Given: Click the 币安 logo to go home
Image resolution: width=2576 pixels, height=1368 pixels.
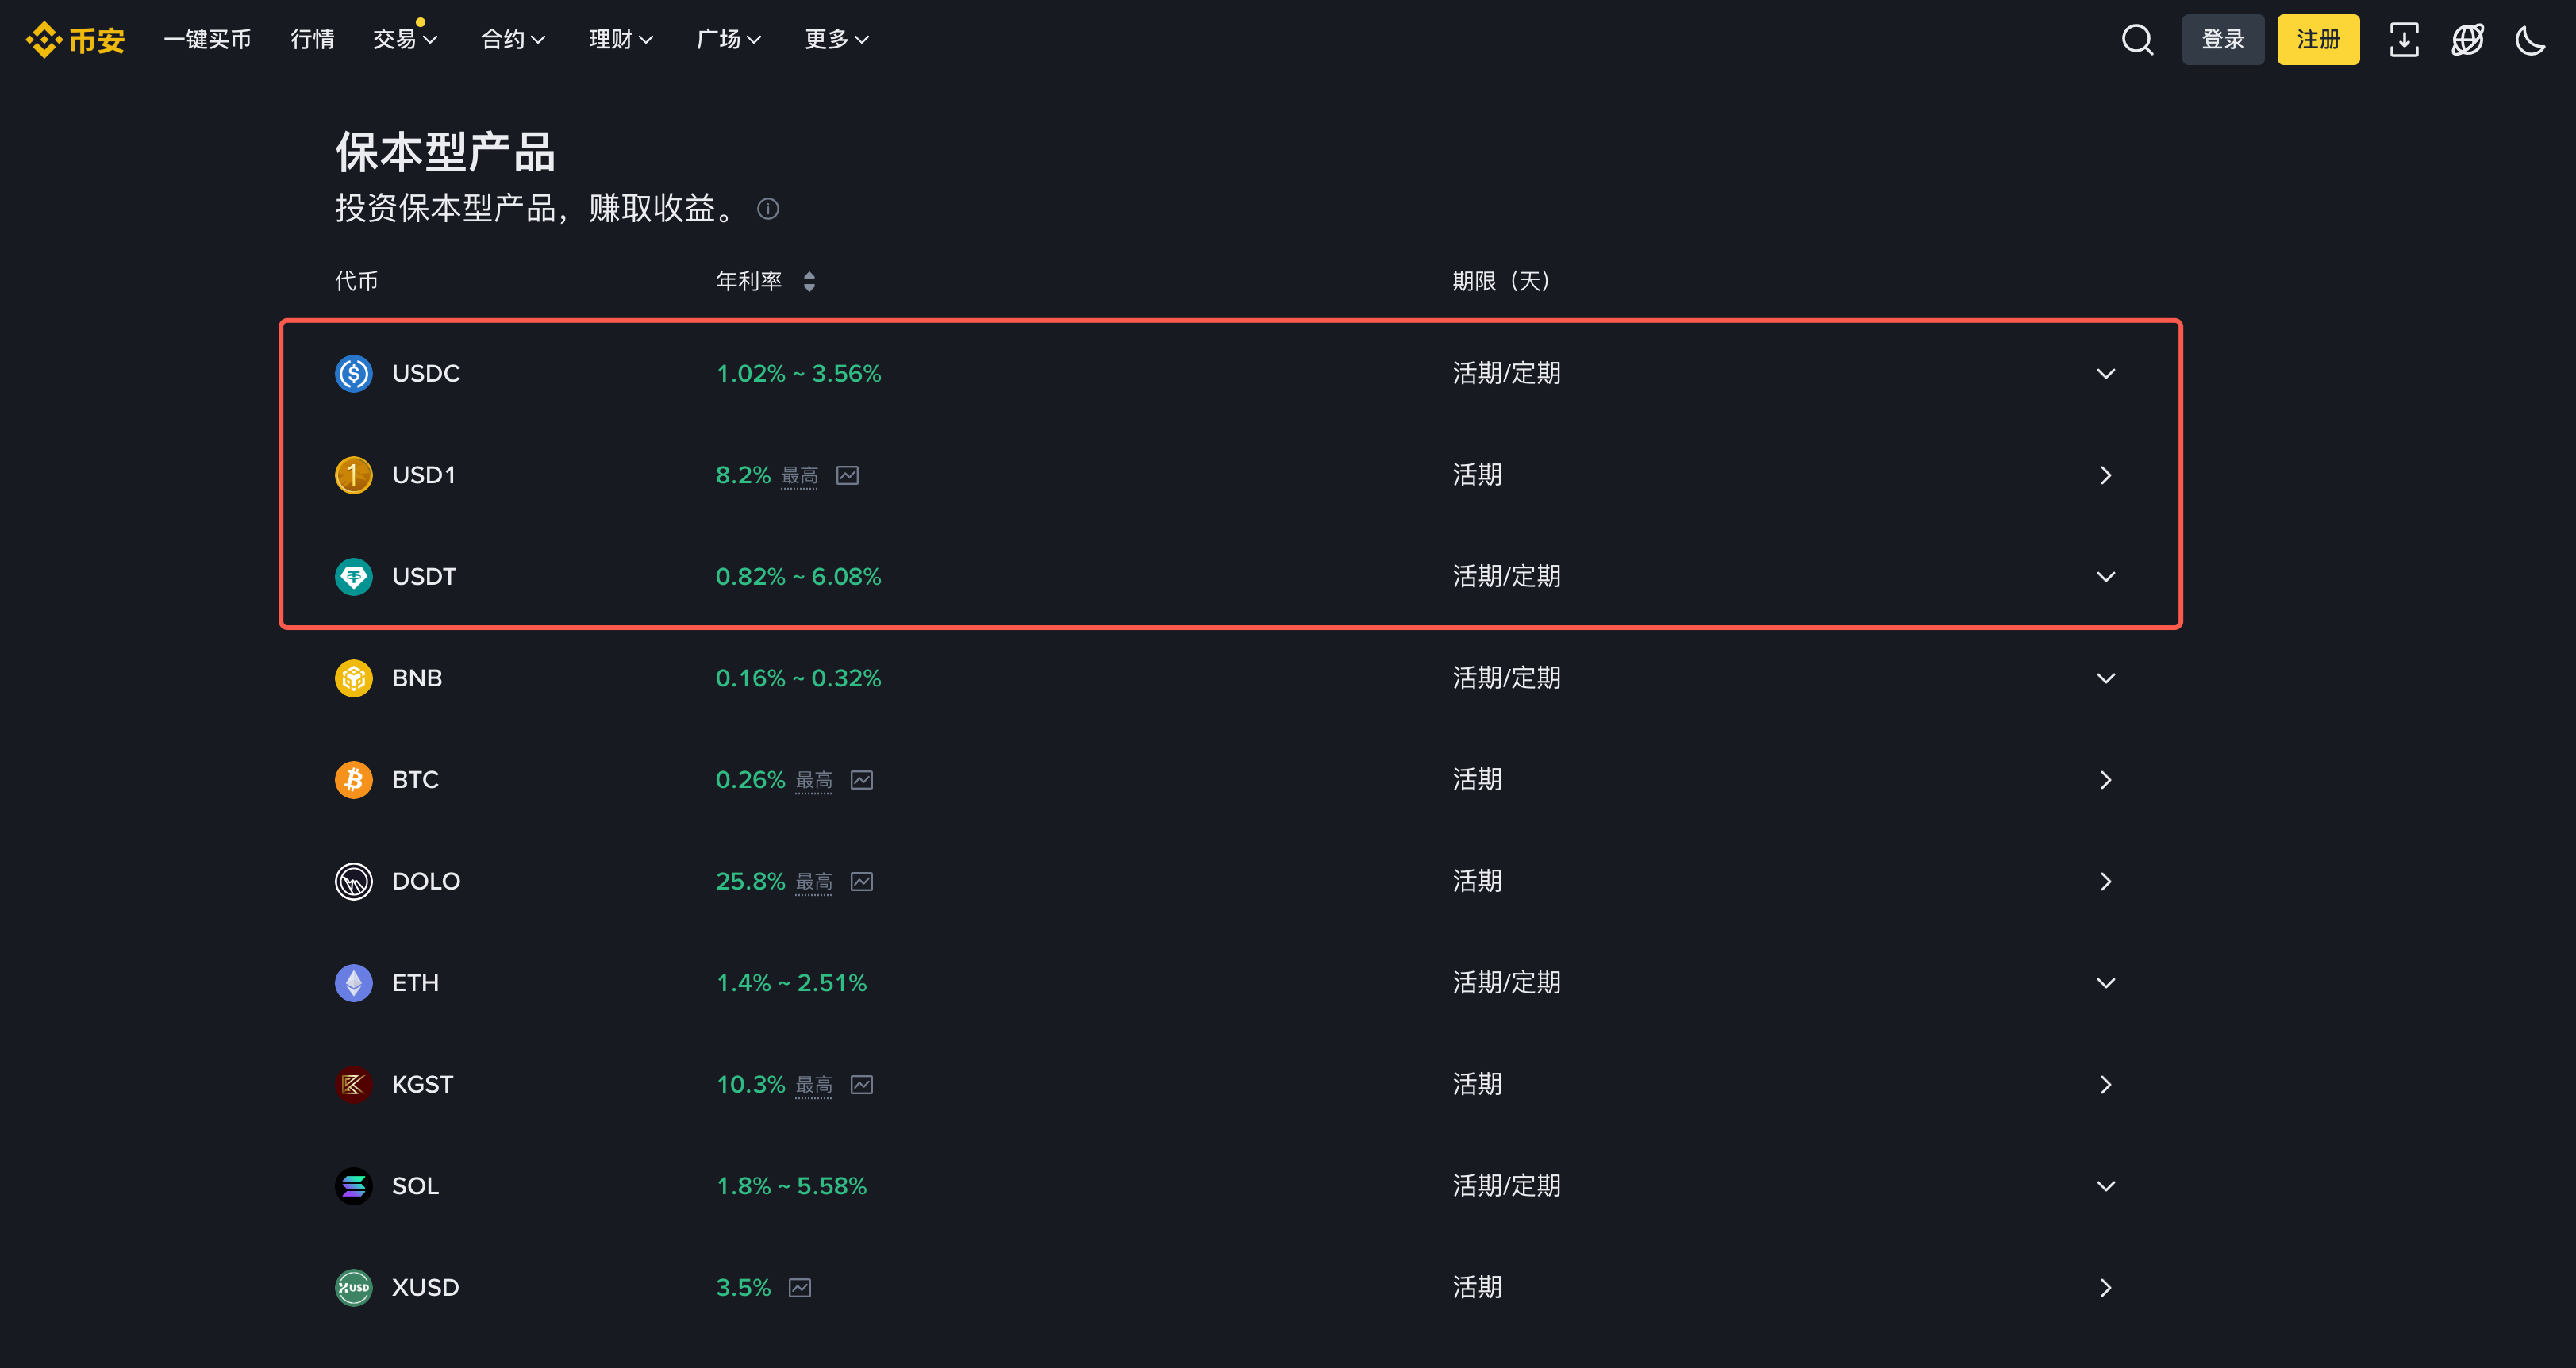Looking at the screenshot, I should (74, 39).
